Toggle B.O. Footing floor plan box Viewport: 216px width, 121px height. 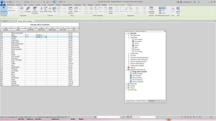133,39
